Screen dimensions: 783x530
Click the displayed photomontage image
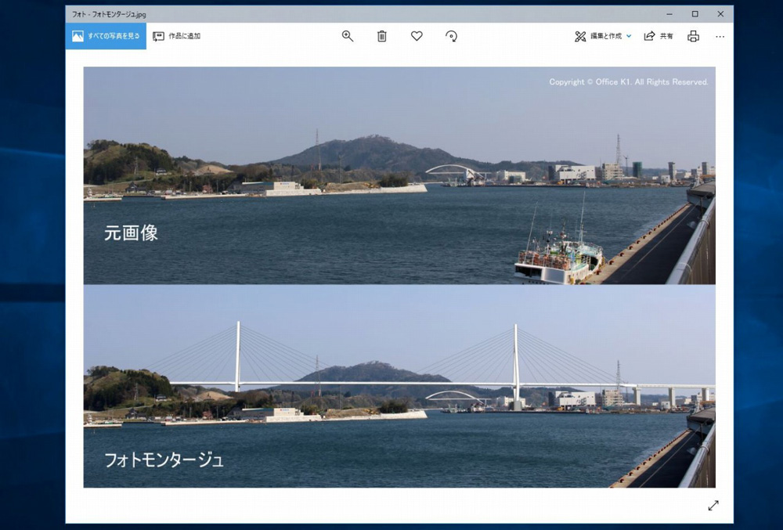[x=399, y=277]
